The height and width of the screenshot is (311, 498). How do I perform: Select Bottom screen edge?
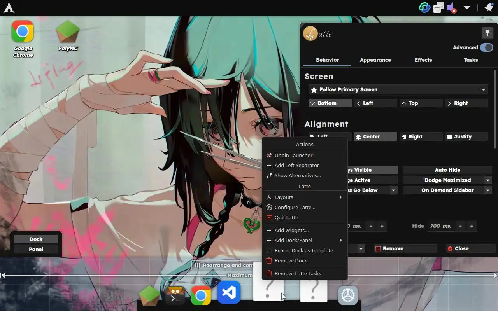pyautogui.click(x=330, y=103)
